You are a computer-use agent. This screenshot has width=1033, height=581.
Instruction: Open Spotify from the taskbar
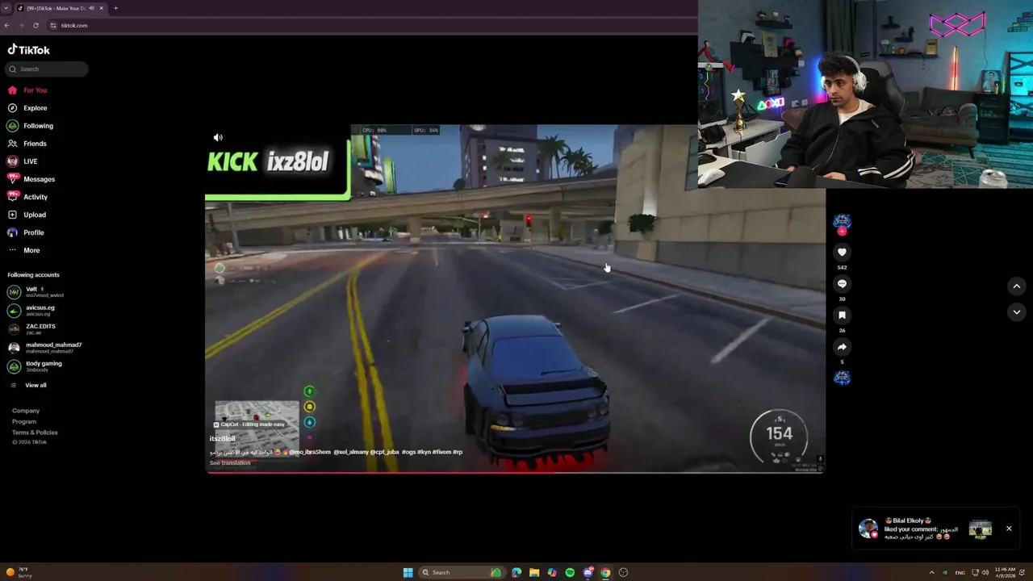(x=570, y=573)
